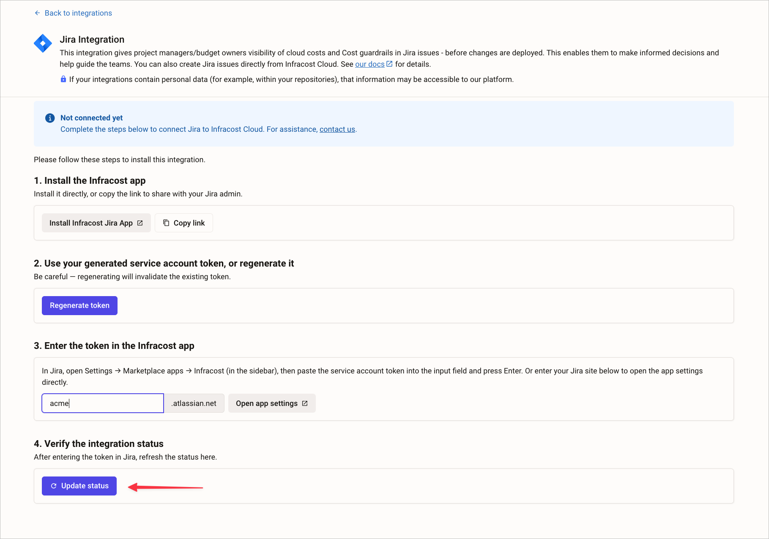Click the info icon in Not connected banner
Viewport: 769px width, 539px height.
click(x=50, y=118)
